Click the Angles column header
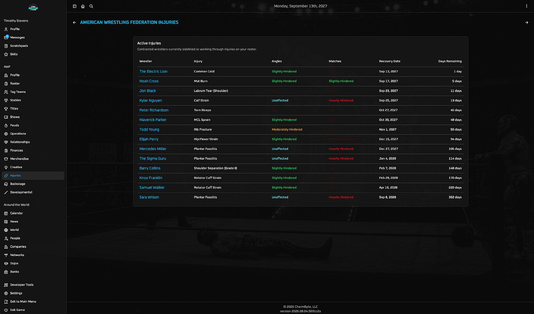This screenshot has height=314, width=534. coord(276,61)
